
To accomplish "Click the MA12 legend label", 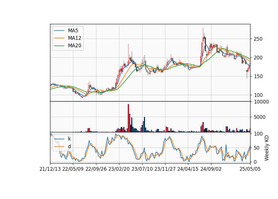I will tap(74, 38).
